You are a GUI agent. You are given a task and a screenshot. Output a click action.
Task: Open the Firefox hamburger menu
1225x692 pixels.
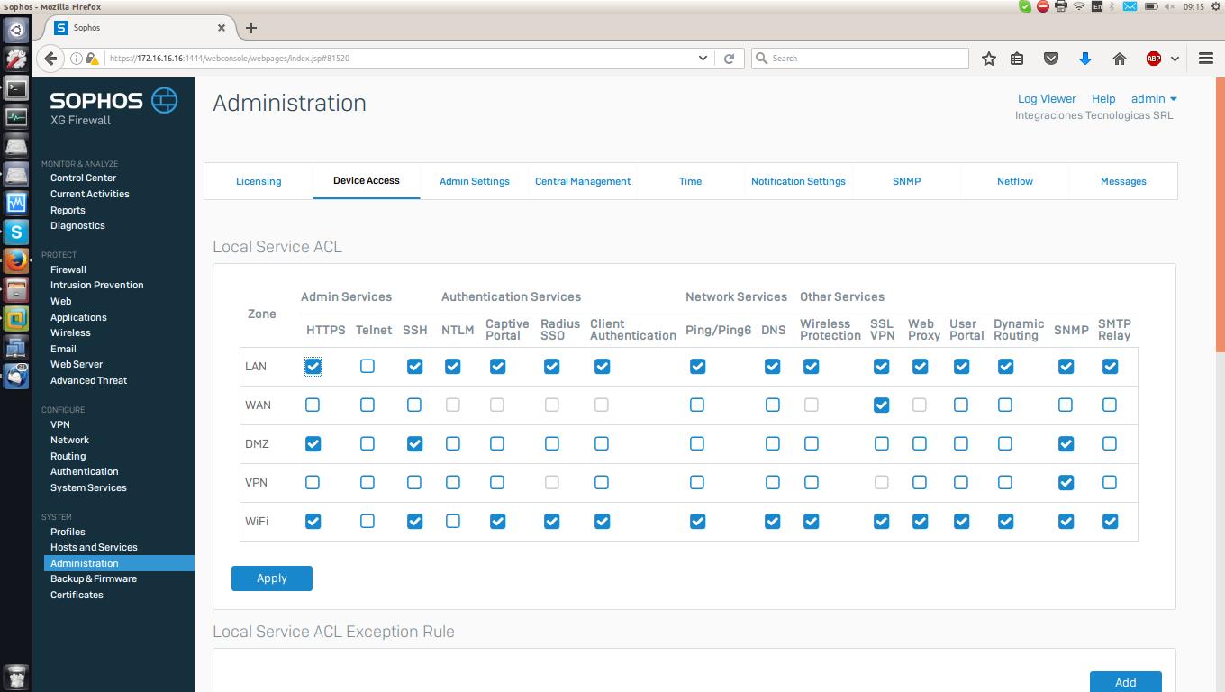pyautogui.click(x=1206, y=59)
